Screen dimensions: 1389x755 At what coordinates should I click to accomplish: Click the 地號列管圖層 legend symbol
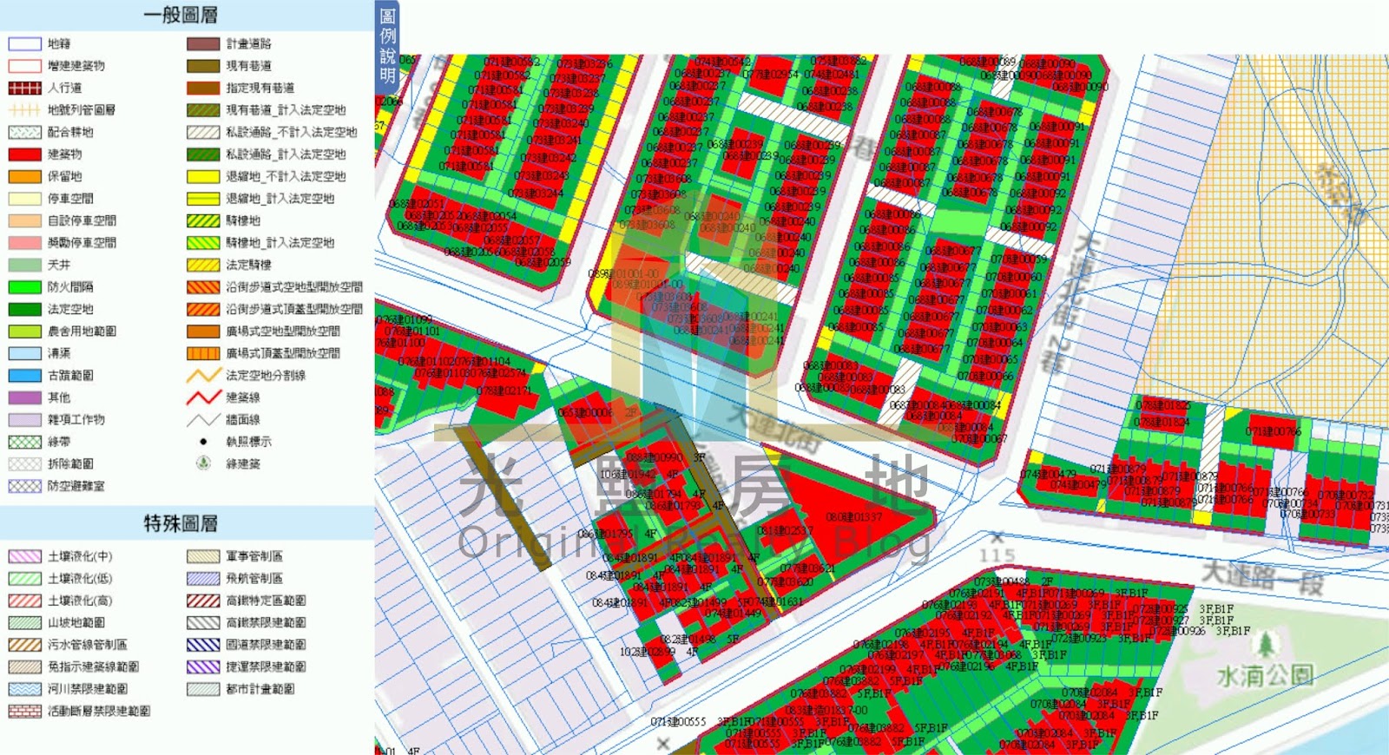[x=24, y=110]
